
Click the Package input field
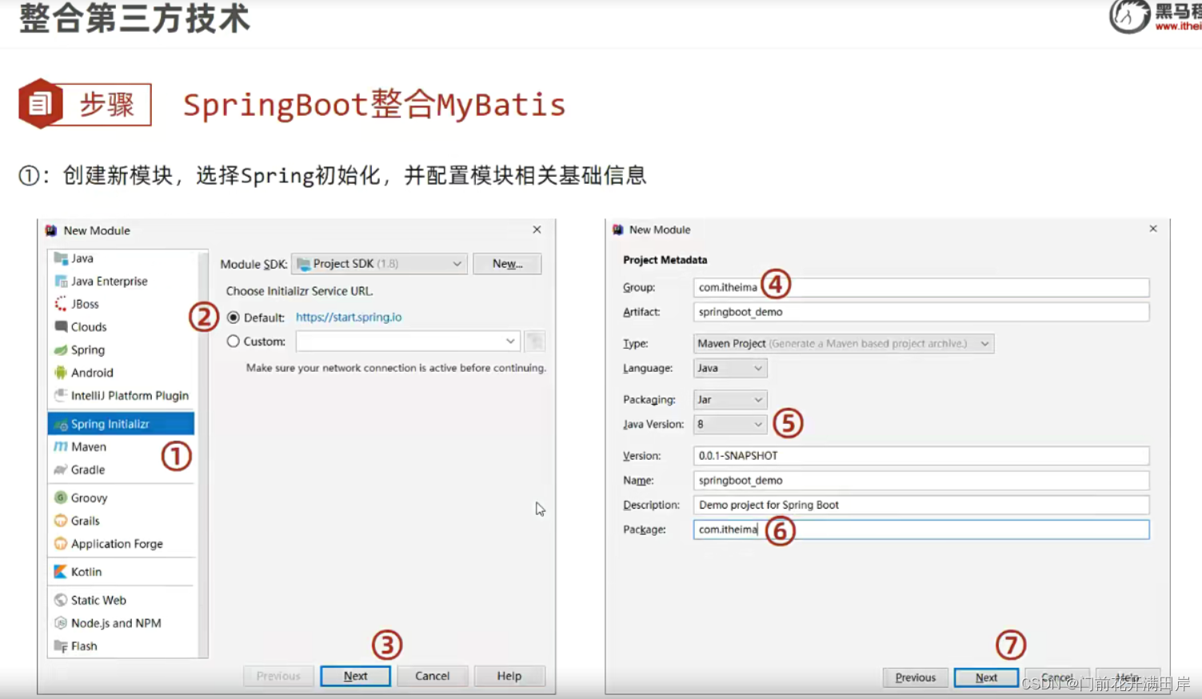click(x=921, y=529)
